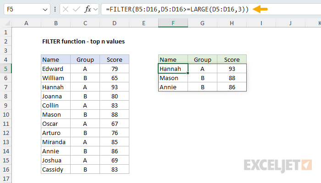
Task: Select column J header
Action: (290, 23)
